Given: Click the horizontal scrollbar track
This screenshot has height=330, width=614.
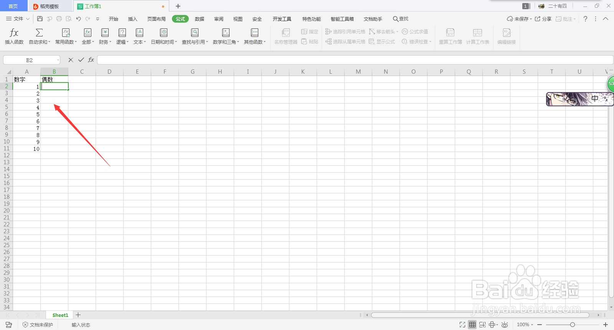Looking at the screenshot, I should (480, 315).
